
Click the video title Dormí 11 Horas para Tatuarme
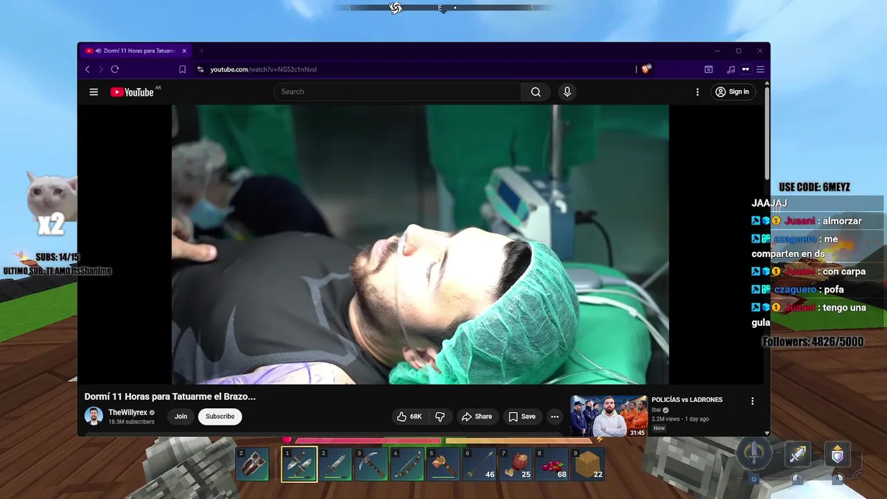170,396
